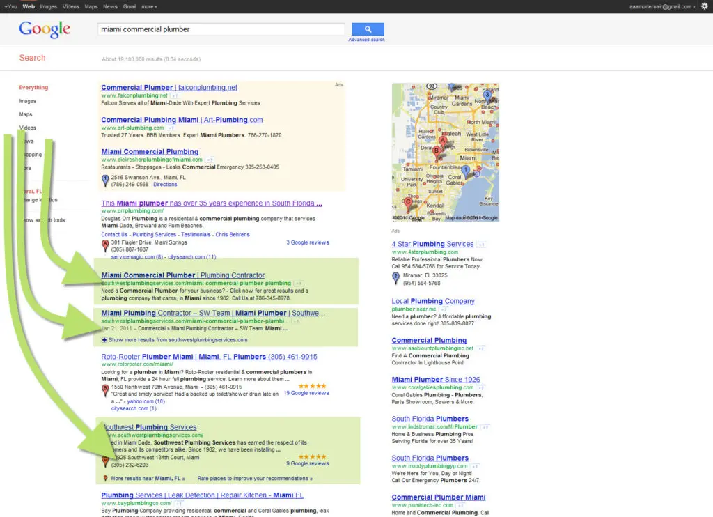Click the Google logo
The image size is (713, 517).
(x=45, y=29)
